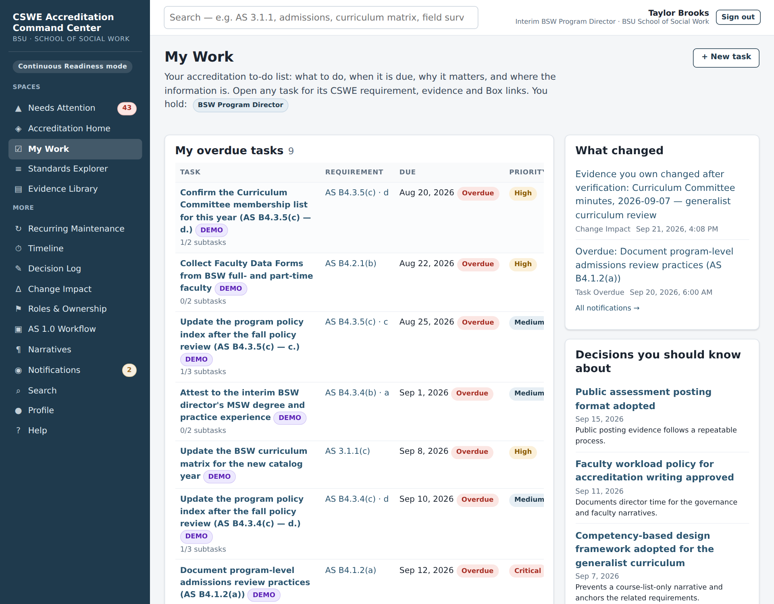Screen dimensions: 774x604
Task: Click the BSW Program Director role chip
Action: [x=240, y=105]
